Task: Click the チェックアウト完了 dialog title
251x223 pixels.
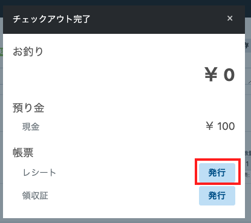Action: coord(51,19)
